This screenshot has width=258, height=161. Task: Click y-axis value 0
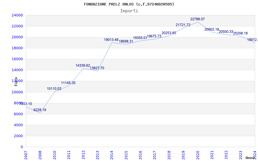[22, 147]
